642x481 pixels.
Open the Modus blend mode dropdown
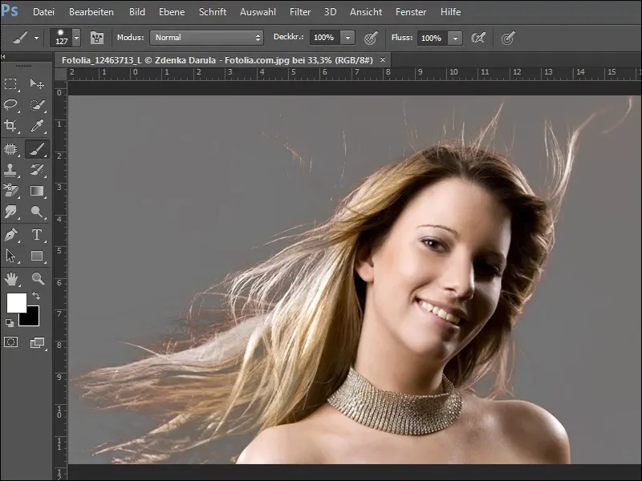[206, 38]
